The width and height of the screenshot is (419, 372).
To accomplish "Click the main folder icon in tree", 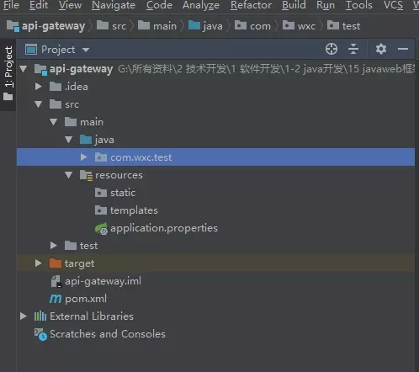I will tap(71, 122).
